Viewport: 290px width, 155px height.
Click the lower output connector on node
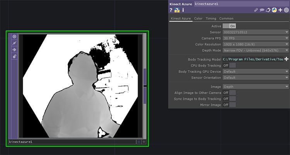click(x=145, y=95)
